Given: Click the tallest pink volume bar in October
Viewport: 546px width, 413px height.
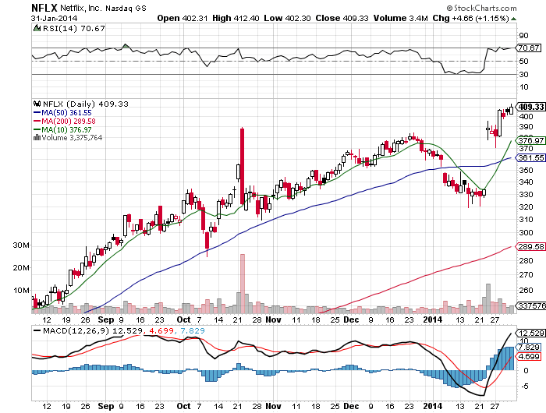Looking at the screenshot, I should [243, 284].
